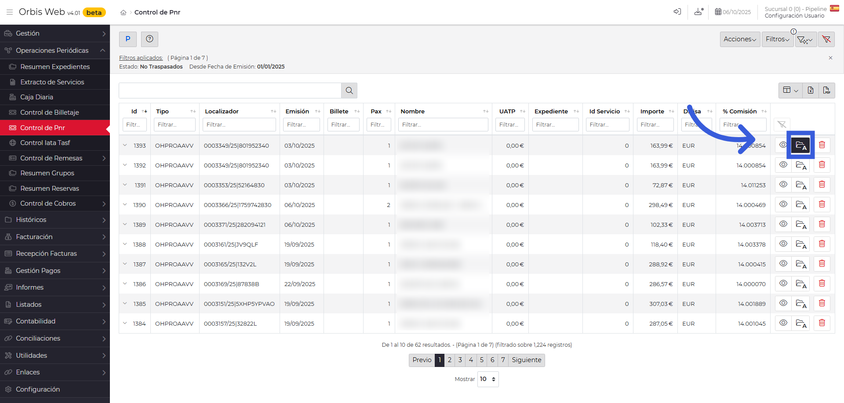Click eye icon for row 1388

(x=783, y=244)
